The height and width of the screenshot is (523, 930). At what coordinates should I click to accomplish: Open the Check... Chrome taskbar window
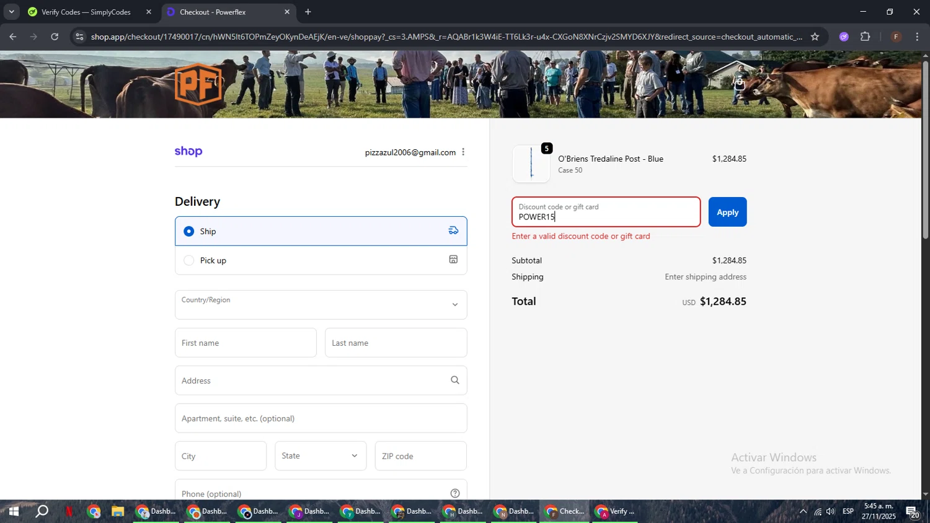(x=564, y=512)
